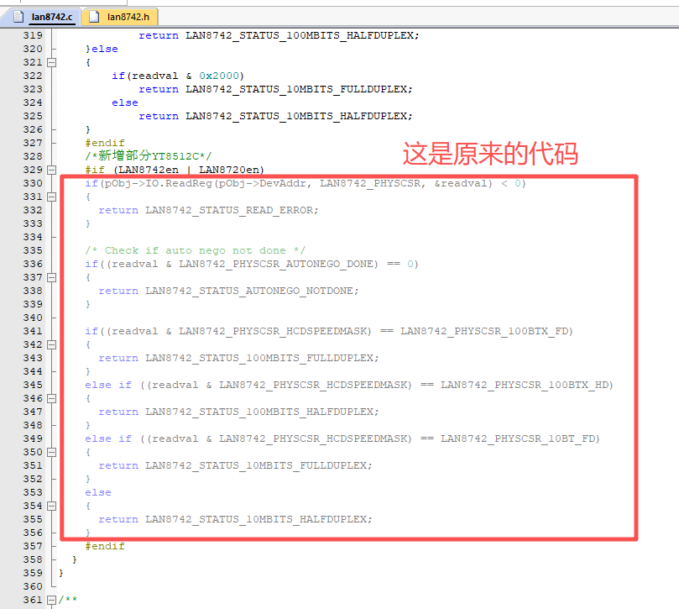Image resolution: width=679 pixels, height=609 pixels.
Task: Click LAN8742_STATUS_10MBITS_FULLDUPLEX on line 323
Action: pyautogui.click(x=296, y=89)
